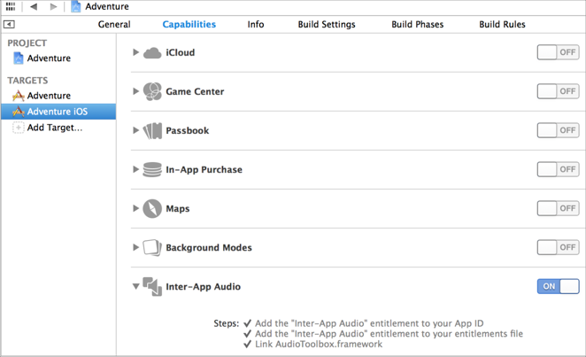Turn on the iCloud switch

[x=559, y=52]
